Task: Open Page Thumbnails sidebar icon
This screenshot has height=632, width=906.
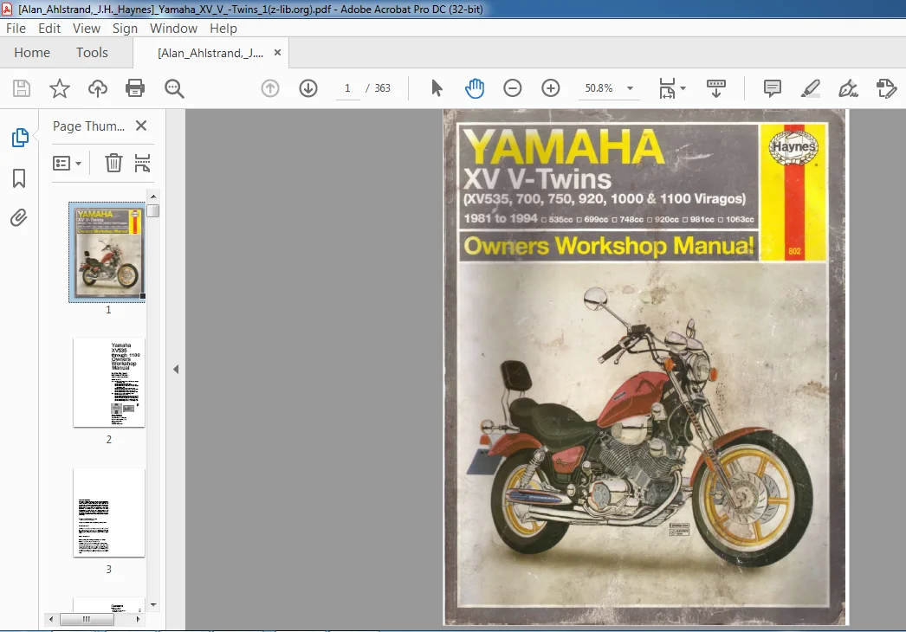Action: (x=20, y=138)
